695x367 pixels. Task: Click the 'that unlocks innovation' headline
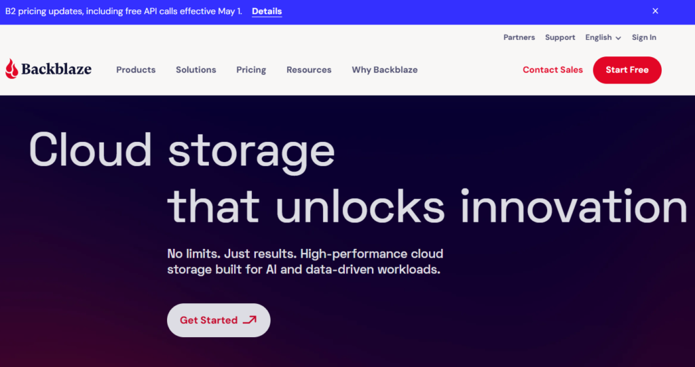tap(428, 206)
